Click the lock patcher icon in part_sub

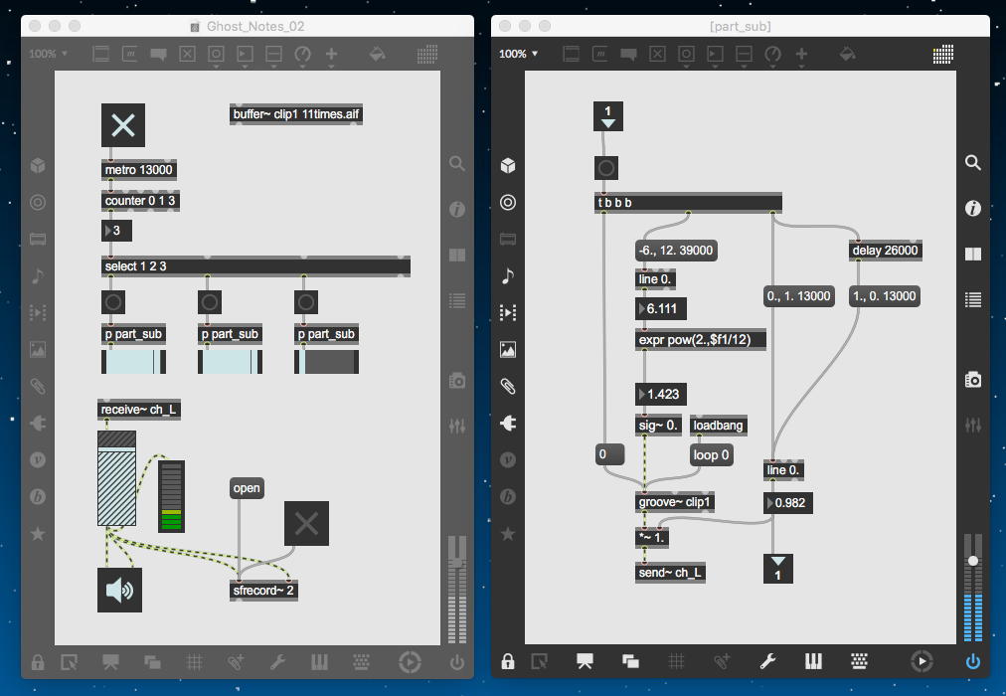point(508,661)
